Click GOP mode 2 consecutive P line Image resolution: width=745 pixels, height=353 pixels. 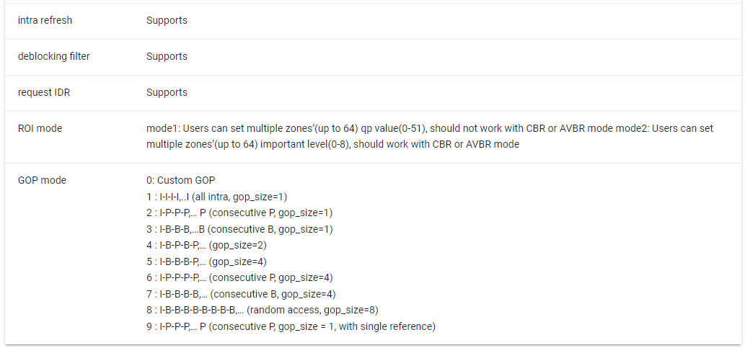(239, 213)
